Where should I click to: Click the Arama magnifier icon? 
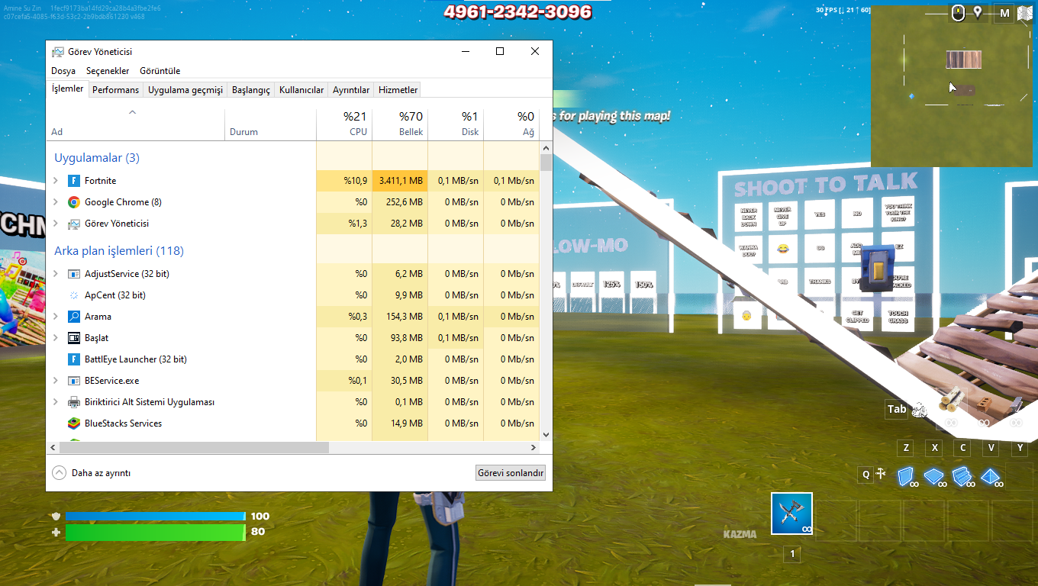pyautogui.click(x=74, y=317)
